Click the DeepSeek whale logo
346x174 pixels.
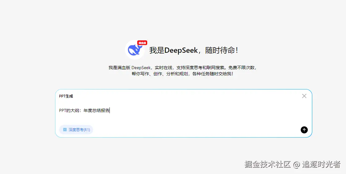tap(135, 50)
